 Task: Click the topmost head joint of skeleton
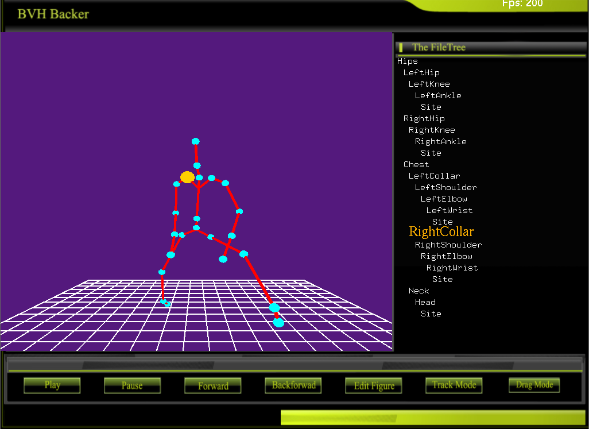[196, 141]
